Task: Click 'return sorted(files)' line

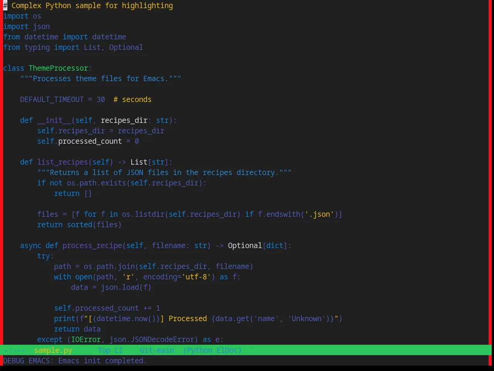Action: coord(79,225)
